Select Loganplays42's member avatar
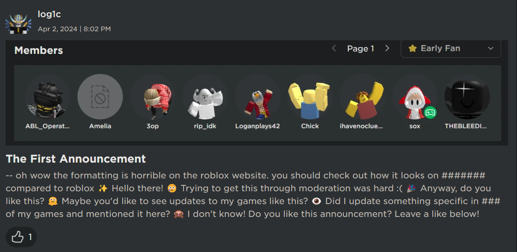This screenshot has height=252, width=517. click(257, 96)
